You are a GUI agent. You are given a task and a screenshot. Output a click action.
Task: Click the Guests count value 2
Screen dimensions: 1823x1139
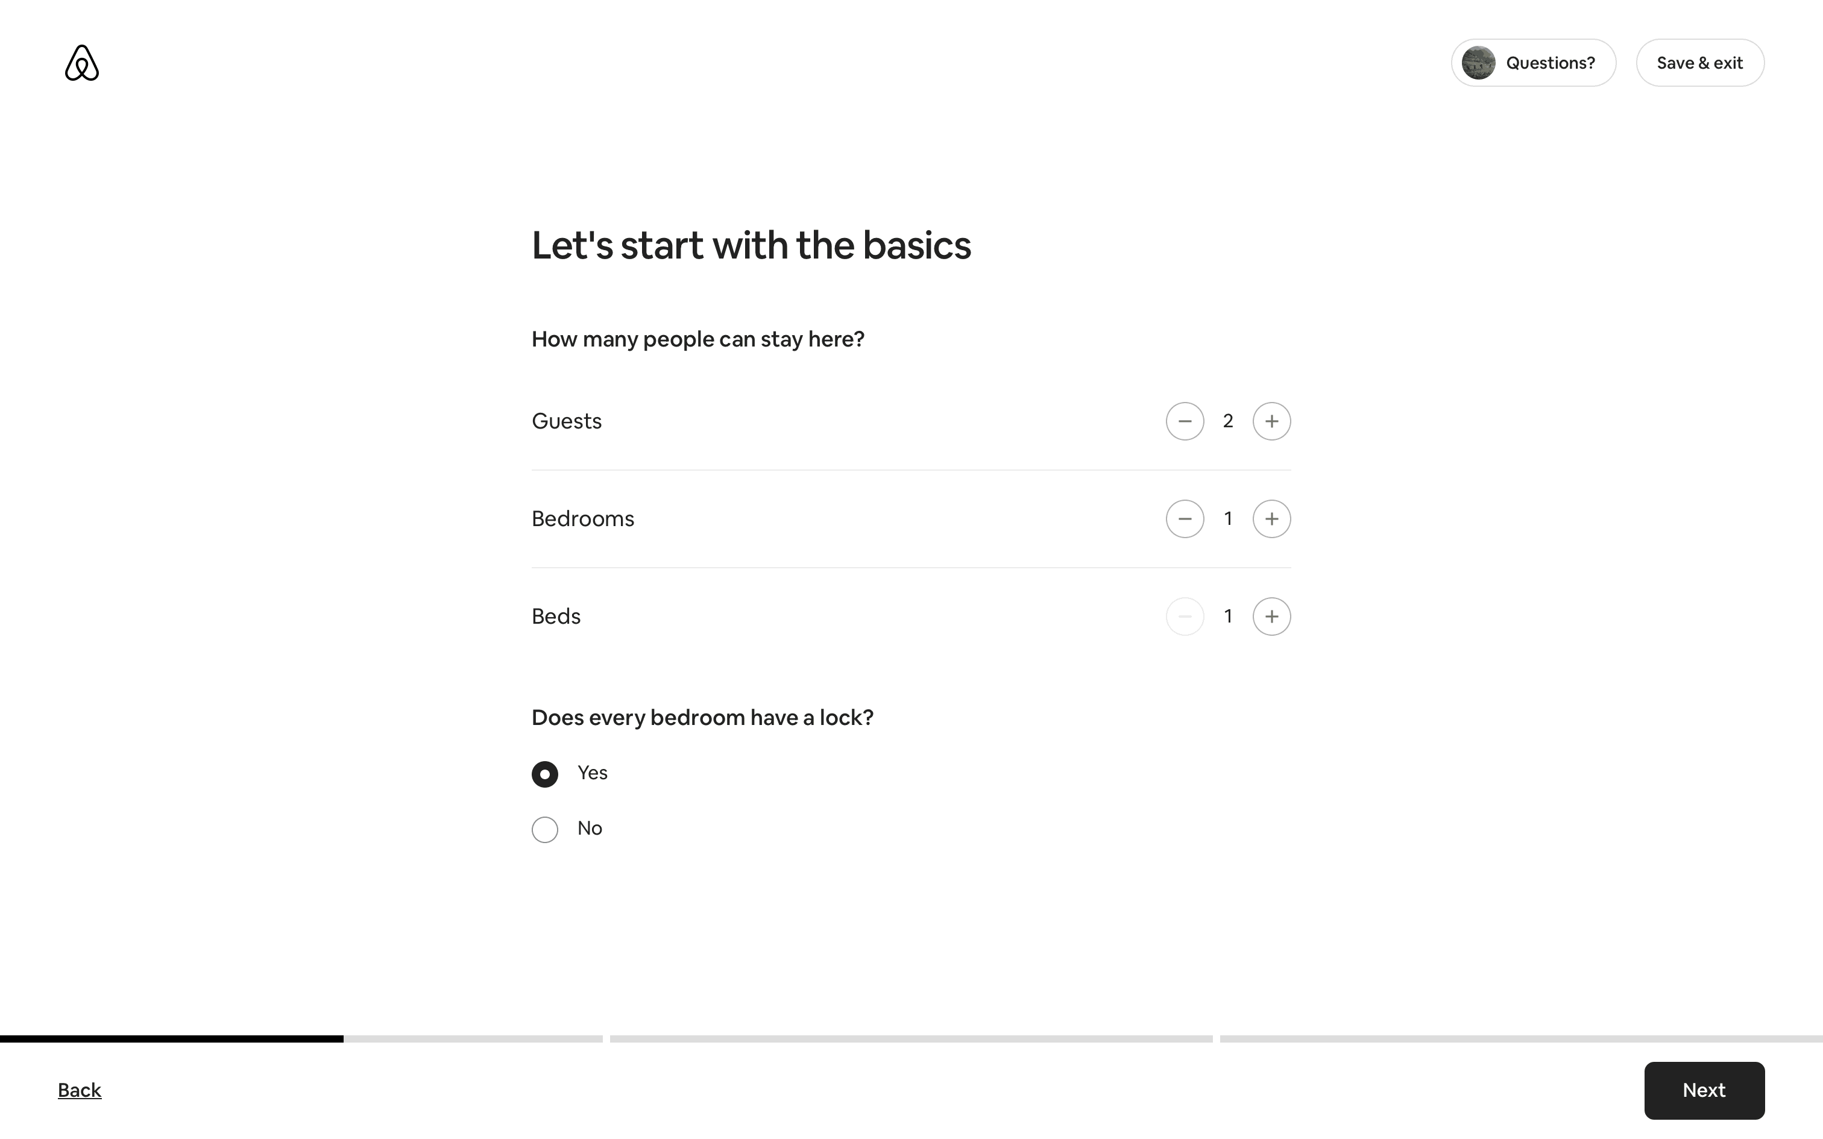[x=1228, y=421]
